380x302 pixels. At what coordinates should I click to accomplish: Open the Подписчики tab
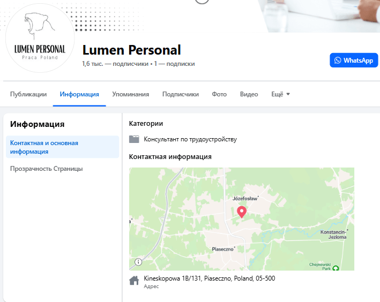(x=180, y=94)
